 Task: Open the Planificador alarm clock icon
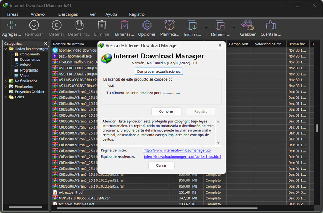click(x=169, y=25)
